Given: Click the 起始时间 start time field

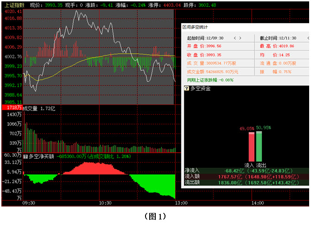Looking at the screenshot, I should click(205, 38).
